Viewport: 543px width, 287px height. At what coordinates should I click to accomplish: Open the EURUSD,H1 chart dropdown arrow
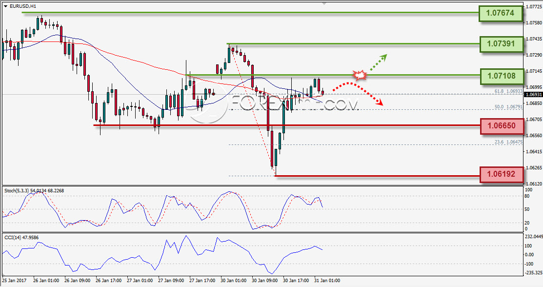click(x=5, y=6)
